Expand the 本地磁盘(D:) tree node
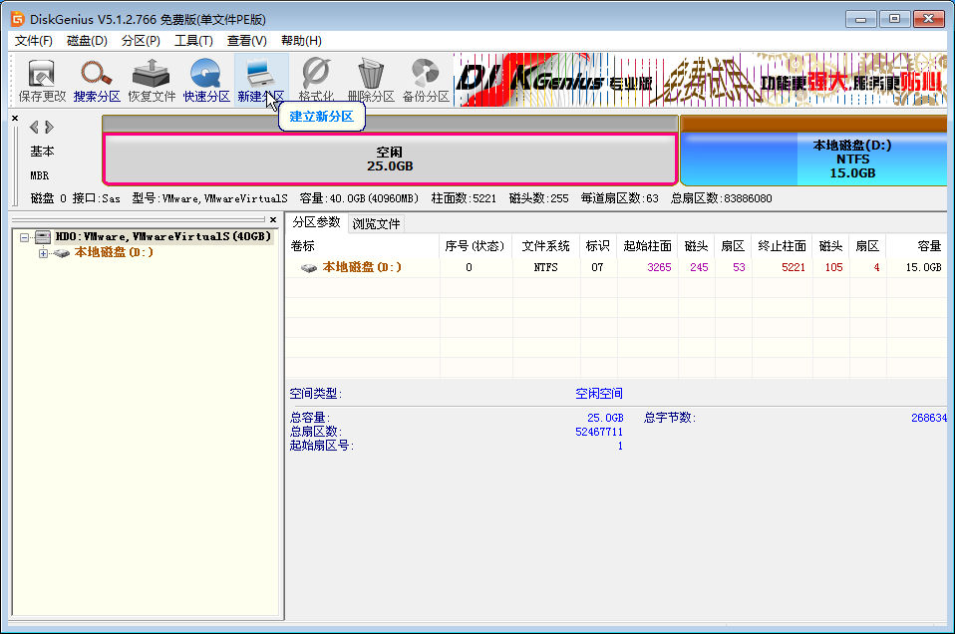The height and width of the screenshot is (634, 955). point(43,253)
